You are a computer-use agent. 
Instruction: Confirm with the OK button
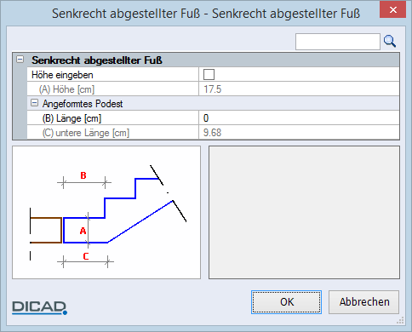click(286, 302)
